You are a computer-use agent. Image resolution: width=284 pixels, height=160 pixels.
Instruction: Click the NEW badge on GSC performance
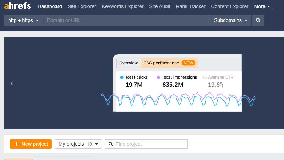coord(189,63)
